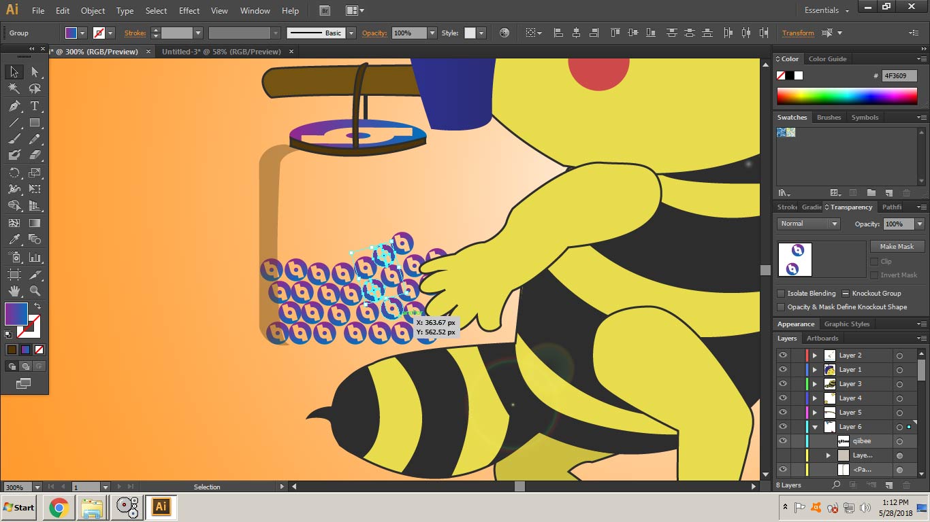Choose the Rectangle tool
This screenshot has width=930, height=522.
(x=35, y=123)
